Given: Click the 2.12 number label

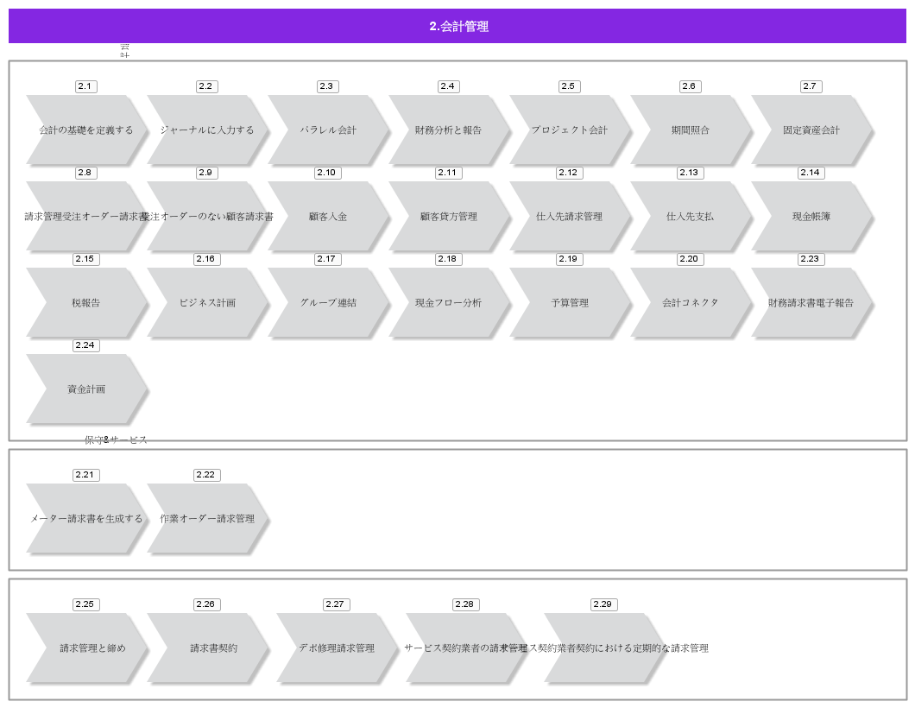Looking at the screenshot, I should (569, 173).
